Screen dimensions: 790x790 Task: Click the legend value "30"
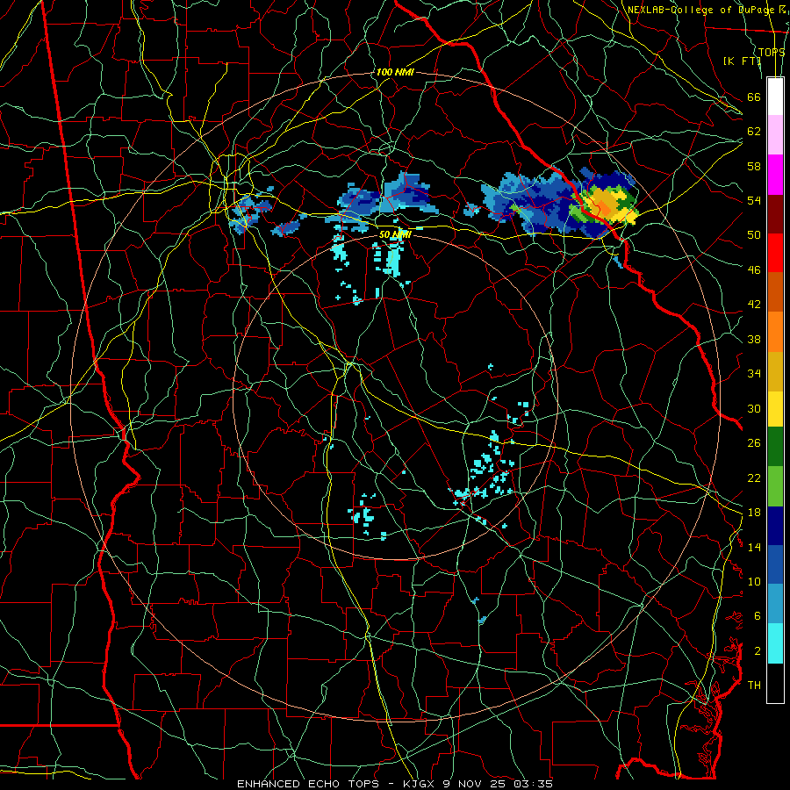point(754,408)
